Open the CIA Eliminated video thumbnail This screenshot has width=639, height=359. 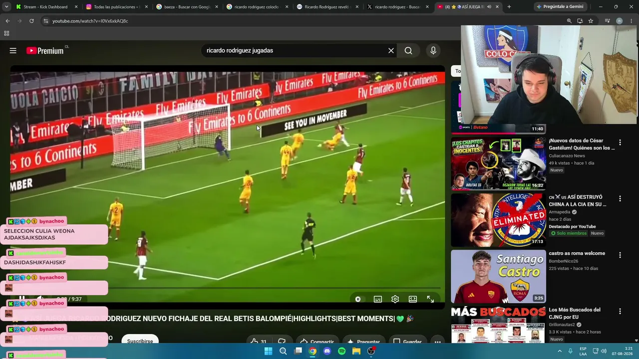(498, 220)
